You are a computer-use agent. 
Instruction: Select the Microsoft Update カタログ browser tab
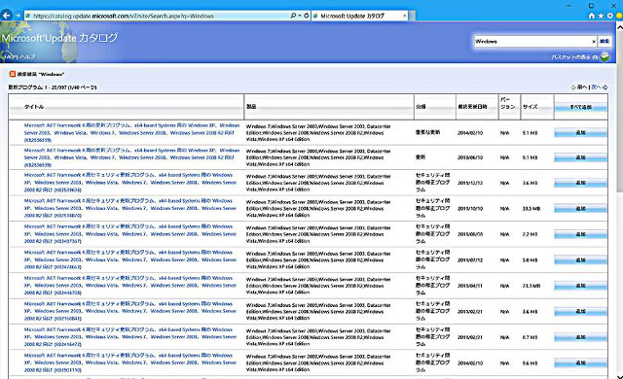tap(359, 16)
